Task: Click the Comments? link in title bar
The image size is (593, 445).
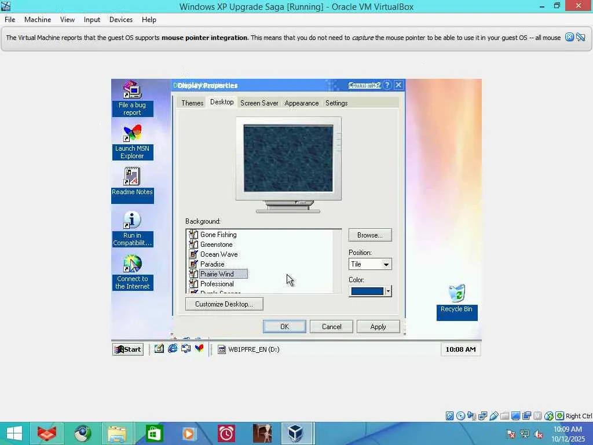Action: pos(364,85)
